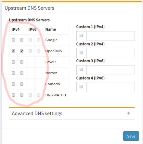
Task: Toggle first IPv6 checkbox for Google
Action: point(30,40)
